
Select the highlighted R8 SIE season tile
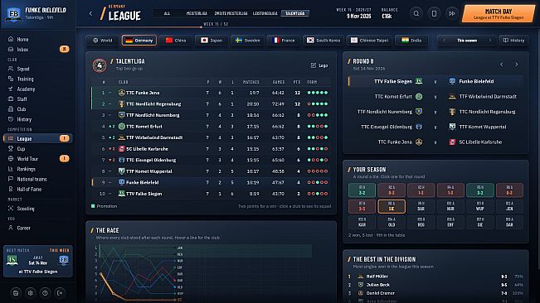pos(392,206)
